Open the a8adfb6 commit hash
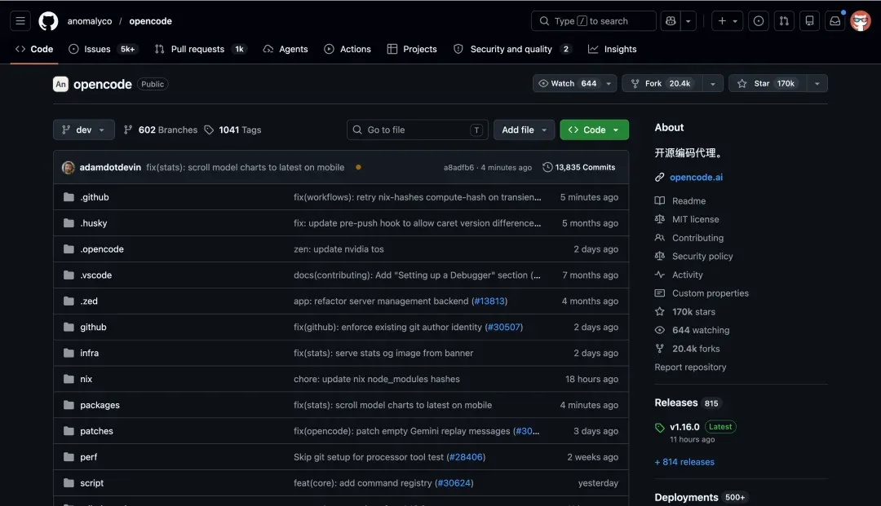The height and width of the screenshot is (506, 881). coord(458,168)
